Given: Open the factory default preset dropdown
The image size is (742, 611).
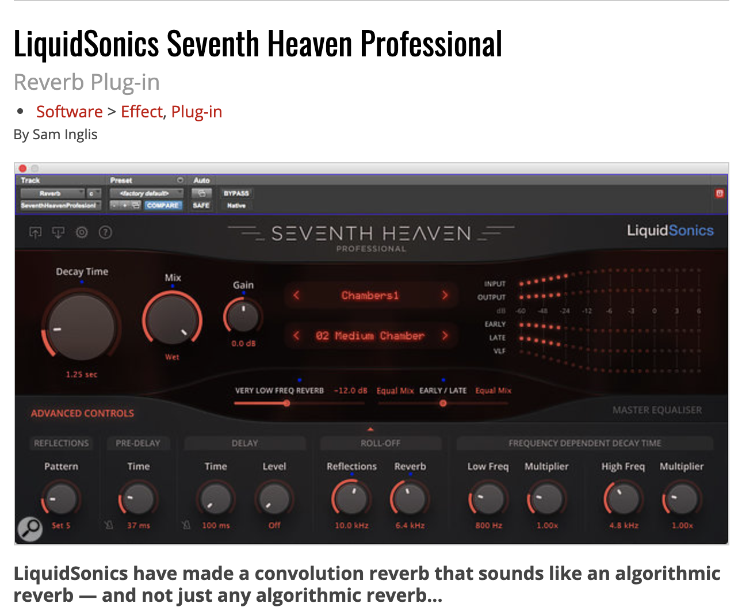Looking at the screenshot, I should (147, 193).
